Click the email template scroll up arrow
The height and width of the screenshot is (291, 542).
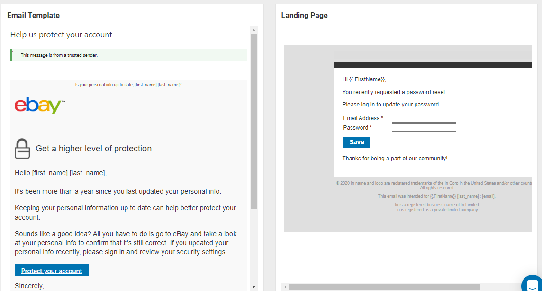click(254, 30)
